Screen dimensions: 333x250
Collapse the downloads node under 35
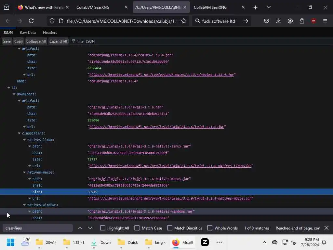tap(14, 94)
